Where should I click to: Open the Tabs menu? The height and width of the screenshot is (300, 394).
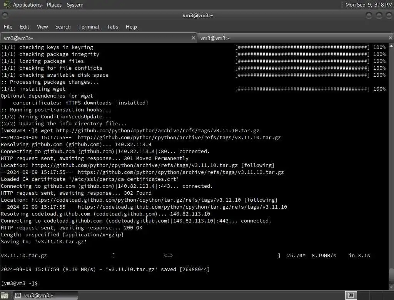click(x=112, y=27)
